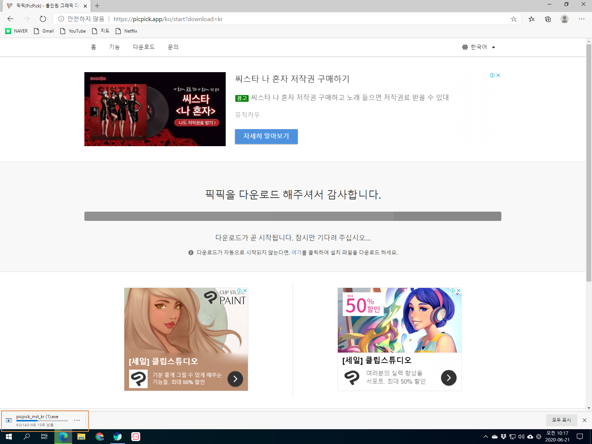Close the top banner ad

[498, 75]
